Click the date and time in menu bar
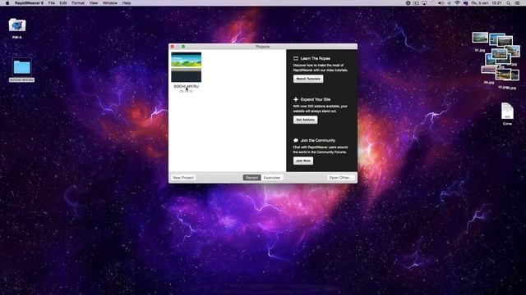The image size is (526, 295). (487, 3)
